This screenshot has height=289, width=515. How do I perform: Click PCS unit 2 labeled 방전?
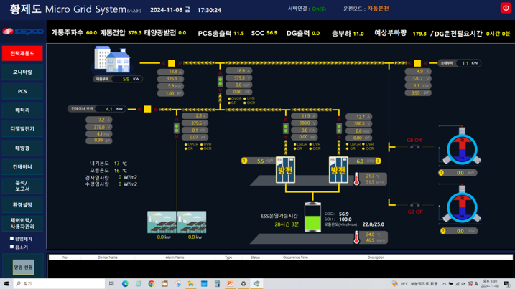(x=338, y=170)
